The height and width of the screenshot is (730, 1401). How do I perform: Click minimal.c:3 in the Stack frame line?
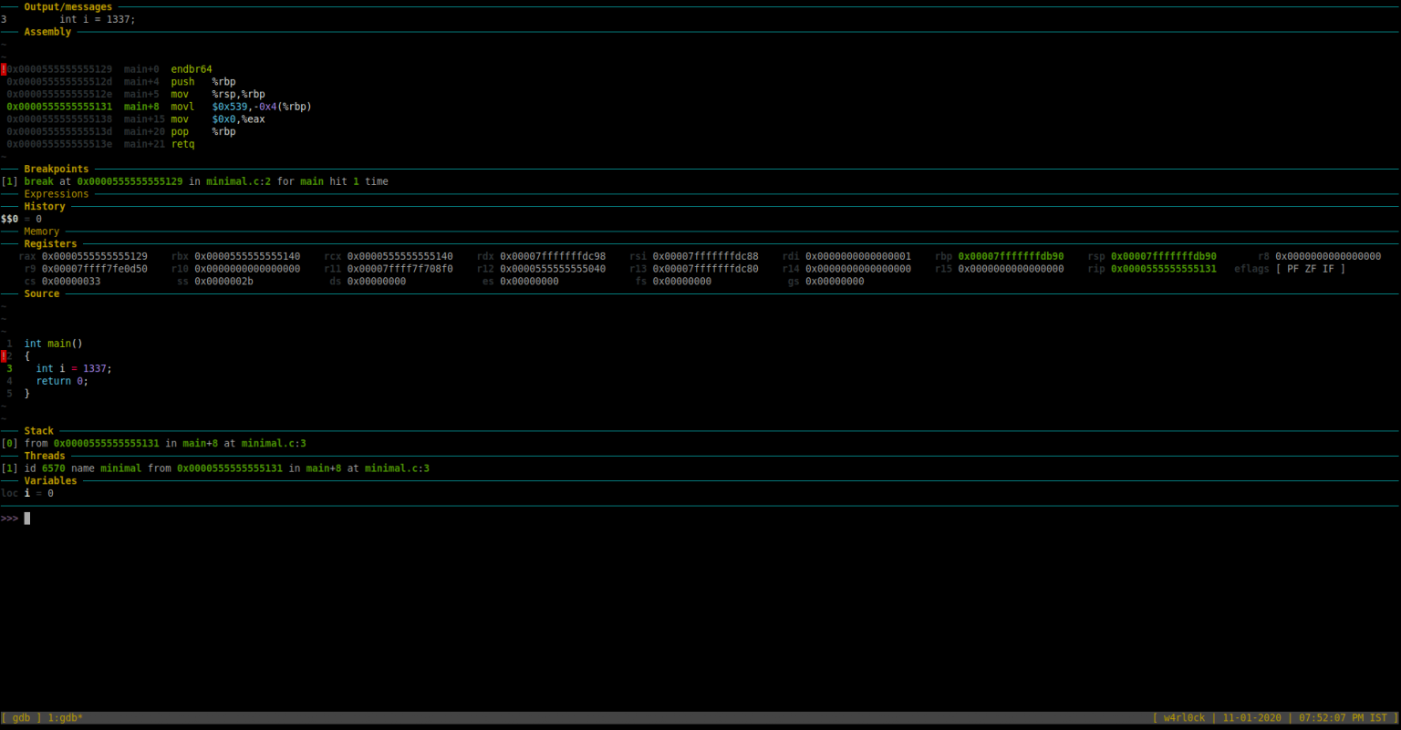point(274,444)
